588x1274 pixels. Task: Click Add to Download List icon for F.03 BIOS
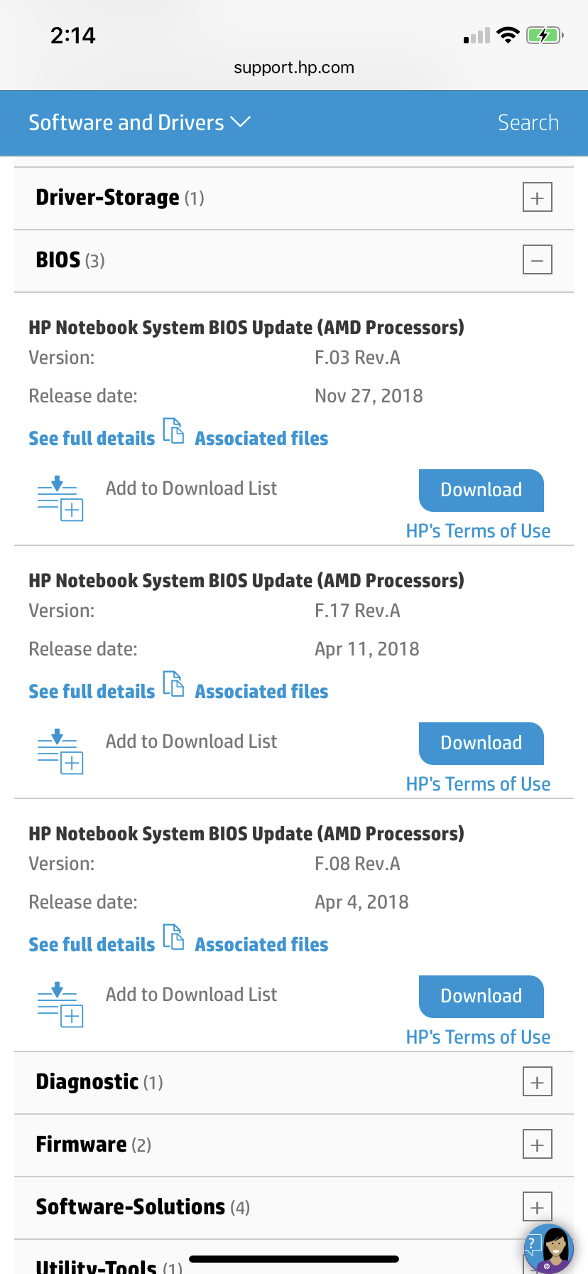(x=60, y=498)
